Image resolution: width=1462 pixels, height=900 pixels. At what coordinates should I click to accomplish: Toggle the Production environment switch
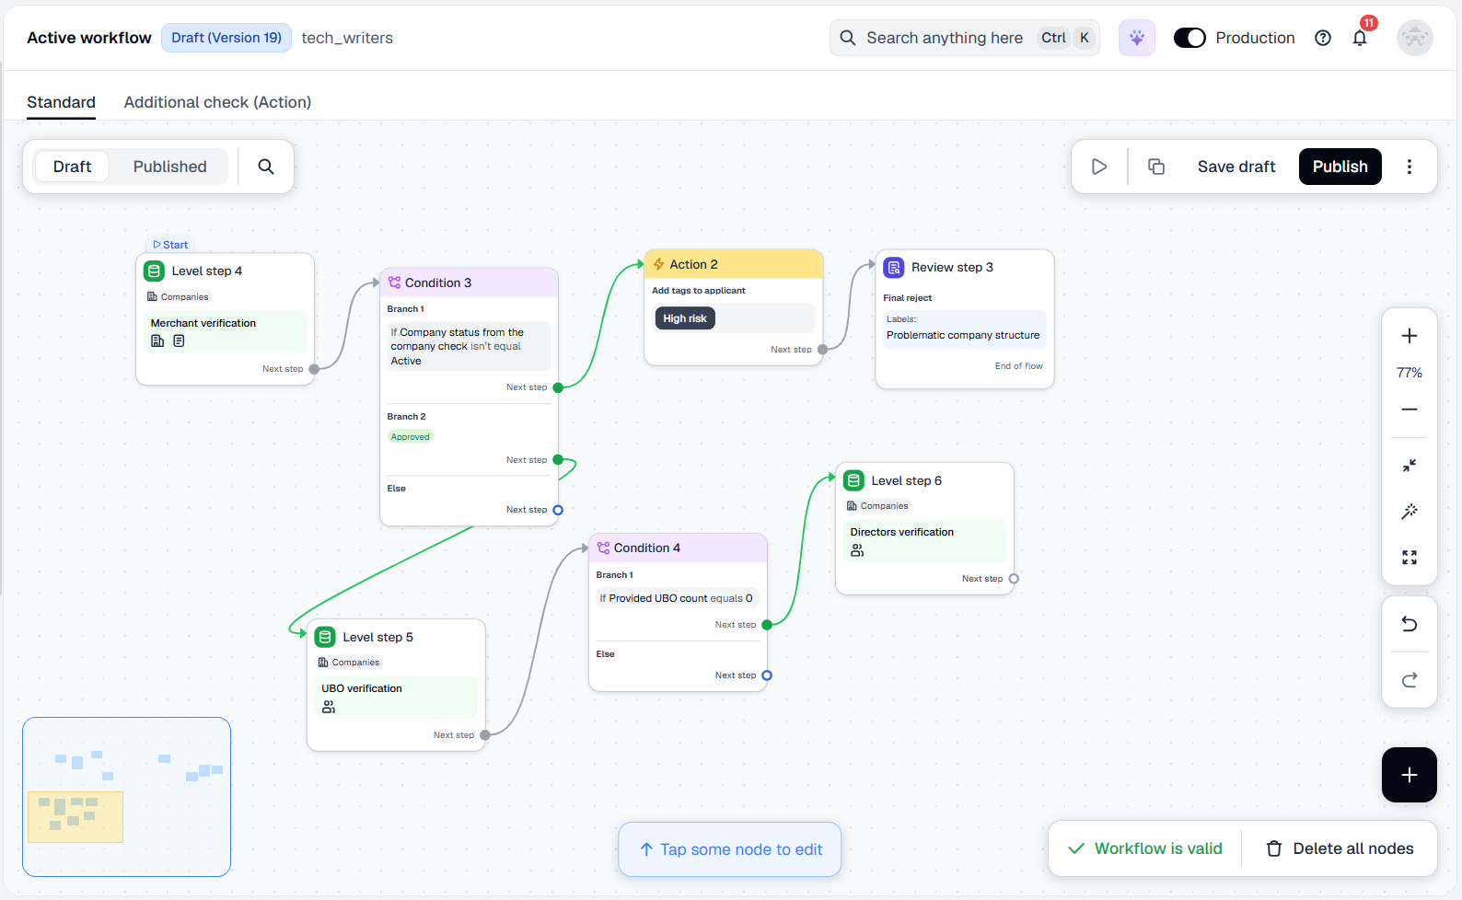coord(1189,38)
